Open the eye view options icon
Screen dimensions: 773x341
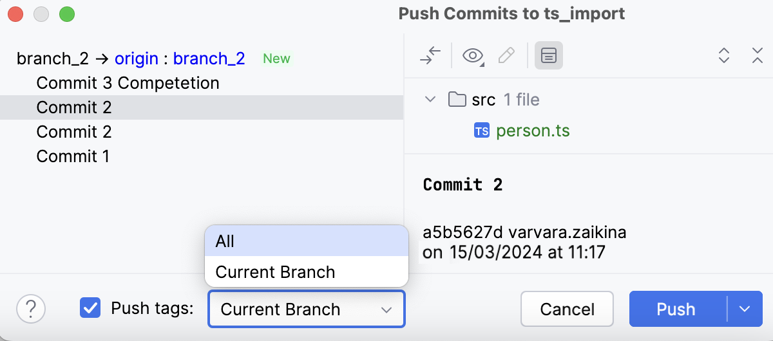pyautogui.click(x=473, y=56)
